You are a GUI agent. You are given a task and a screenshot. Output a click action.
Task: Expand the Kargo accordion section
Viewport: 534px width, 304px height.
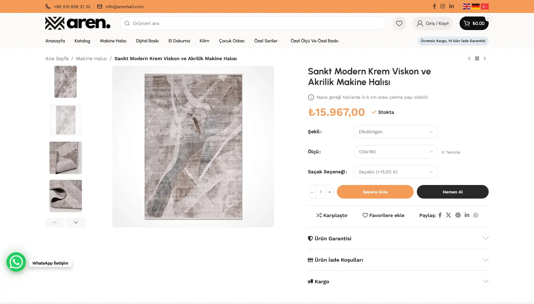[398, 281]
